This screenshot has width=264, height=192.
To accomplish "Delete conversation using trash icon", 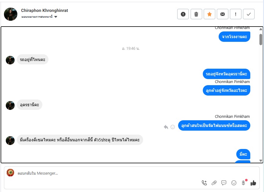I will (x=196, y=14).
